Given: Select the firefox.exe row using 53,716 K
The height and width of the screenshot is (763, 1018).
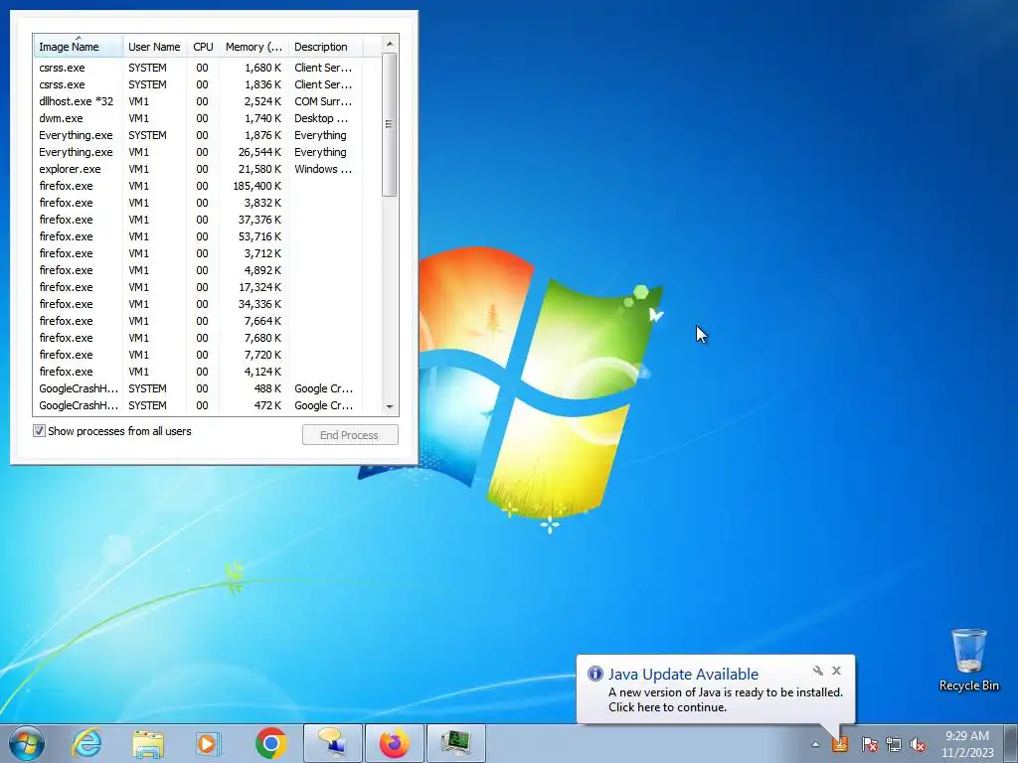Looking at the screenshot, I should tap(198, 236).
